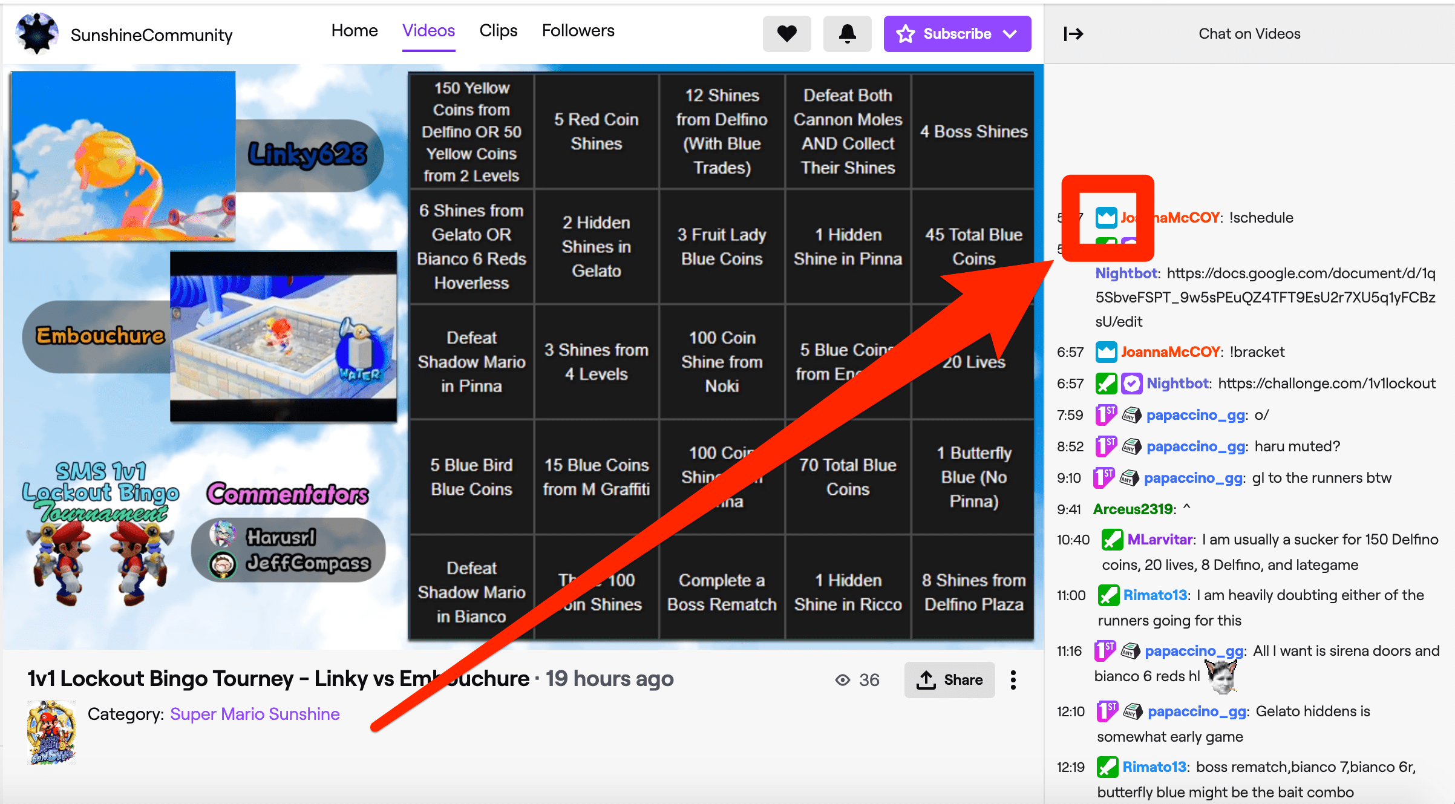
Task: Click the view count eye icon
Action: pyautogui.click(x=842, y=680)
